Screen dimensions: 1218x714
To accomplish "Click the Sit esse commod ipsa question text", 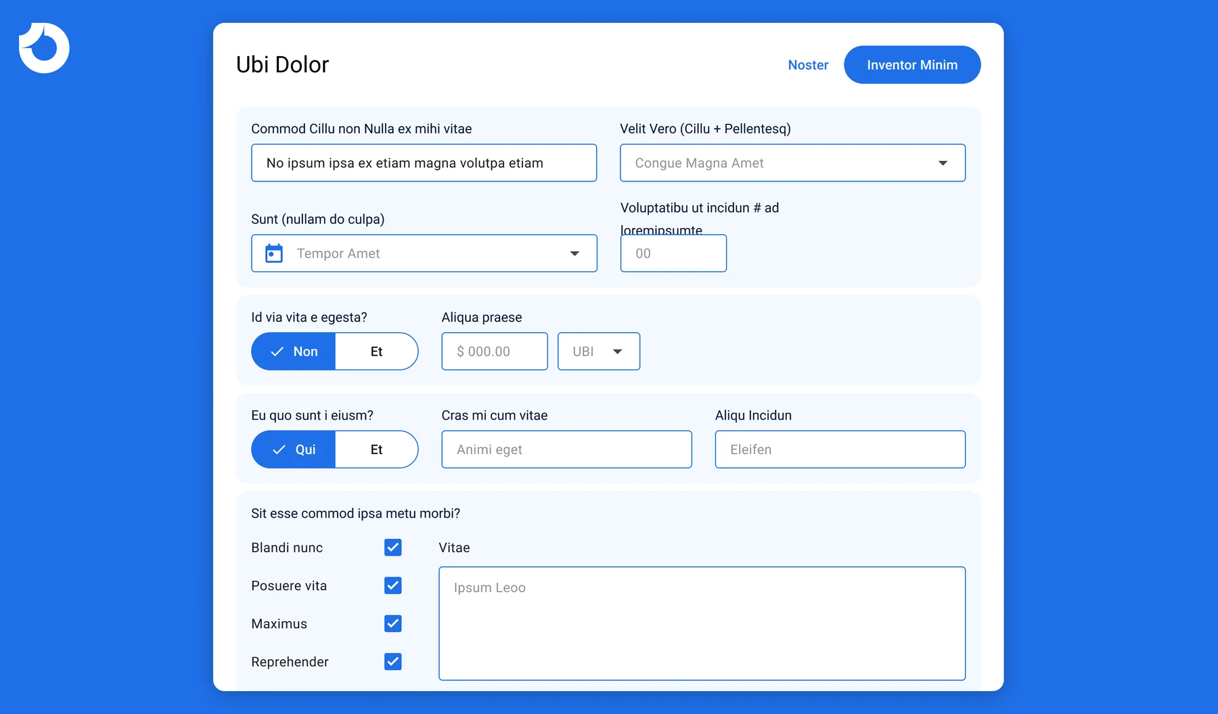I will tap(355, 513).
